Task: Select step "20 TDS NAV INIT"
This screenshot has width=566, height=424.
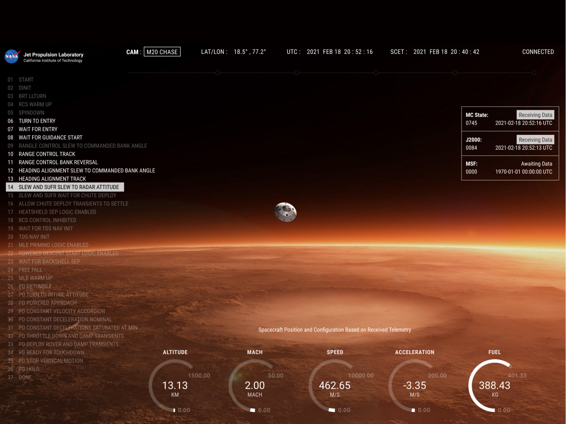Action: tap(29, 237)
